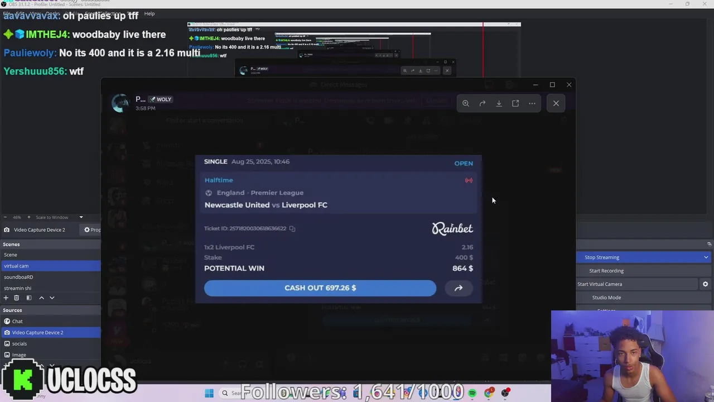Viewport: 714px width, 402px height.
Task: Select the Chat source
Action: tap(50, 321)
